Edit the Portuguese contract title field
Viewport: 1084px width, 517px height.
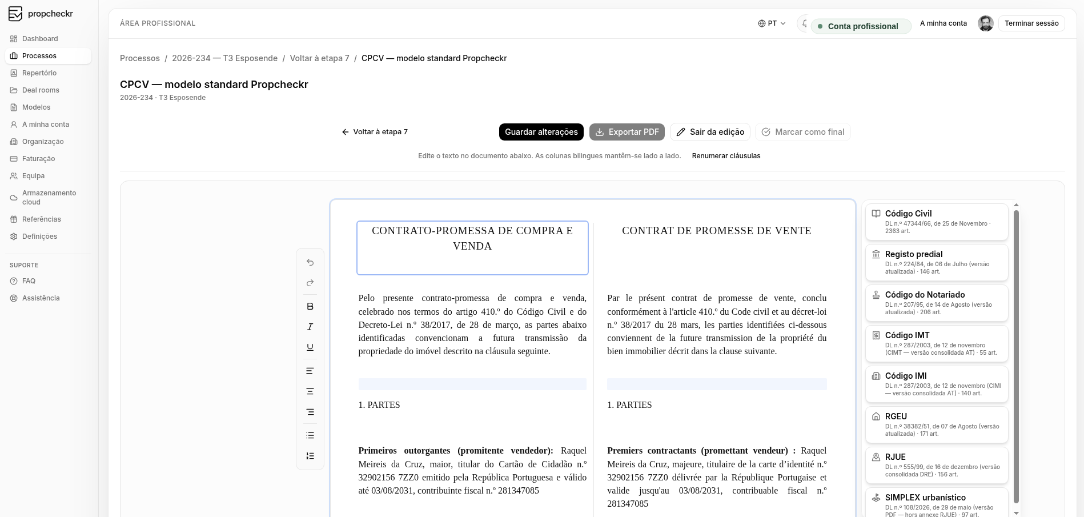[472, 248]
